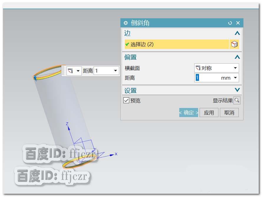Open the 横截面 cross-section dropdown

click(x=236, y=68)
